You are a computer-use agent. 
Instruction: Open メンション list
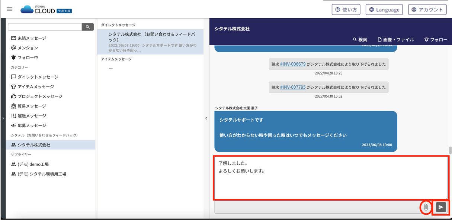pos(28,48)
